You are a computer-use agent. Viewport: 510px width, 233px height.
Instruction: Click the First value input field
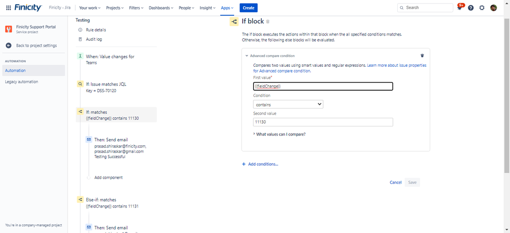click(x=323, y=87)
